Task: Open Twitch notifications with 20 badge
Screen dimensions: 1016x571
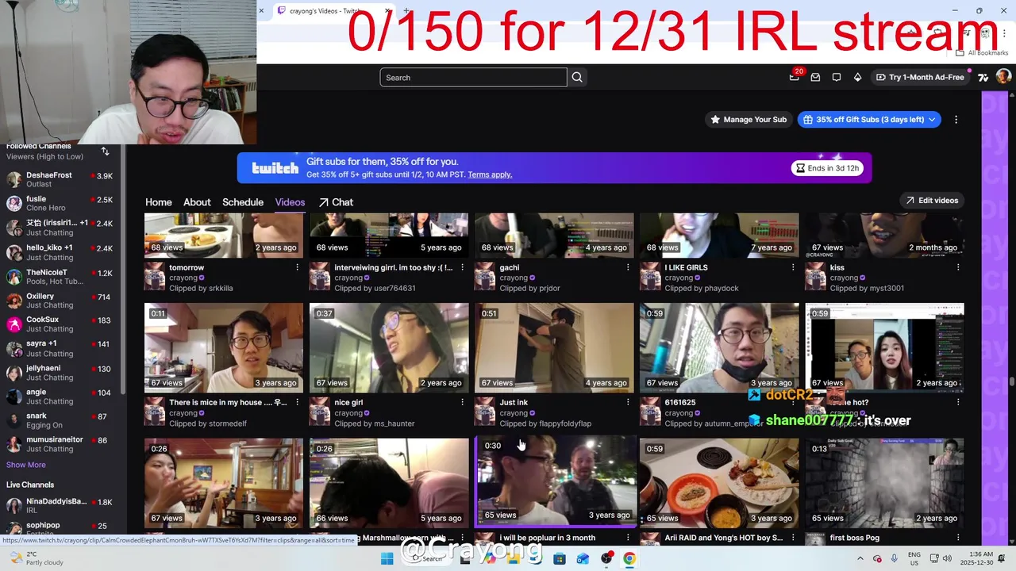Action: click(795, 77)
